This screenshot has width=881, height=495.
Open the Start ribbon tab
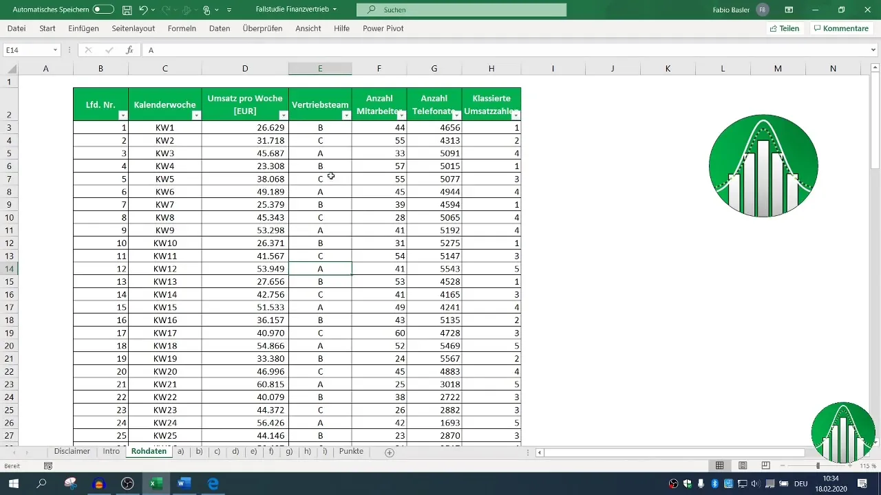pos(47,28)
